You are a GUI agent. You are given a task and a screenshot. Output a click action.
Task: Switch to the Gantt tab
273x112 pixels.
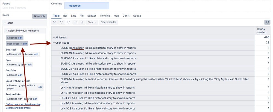(x=126, y=16)
